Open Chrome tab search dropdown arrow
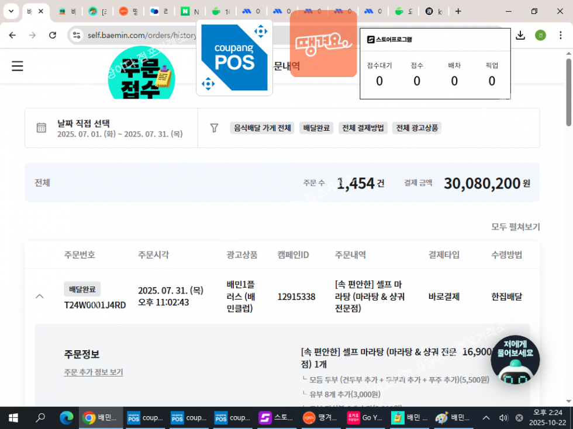Image resolution: width=573 pixels, height=429 pixels. [x=11, y=11]
